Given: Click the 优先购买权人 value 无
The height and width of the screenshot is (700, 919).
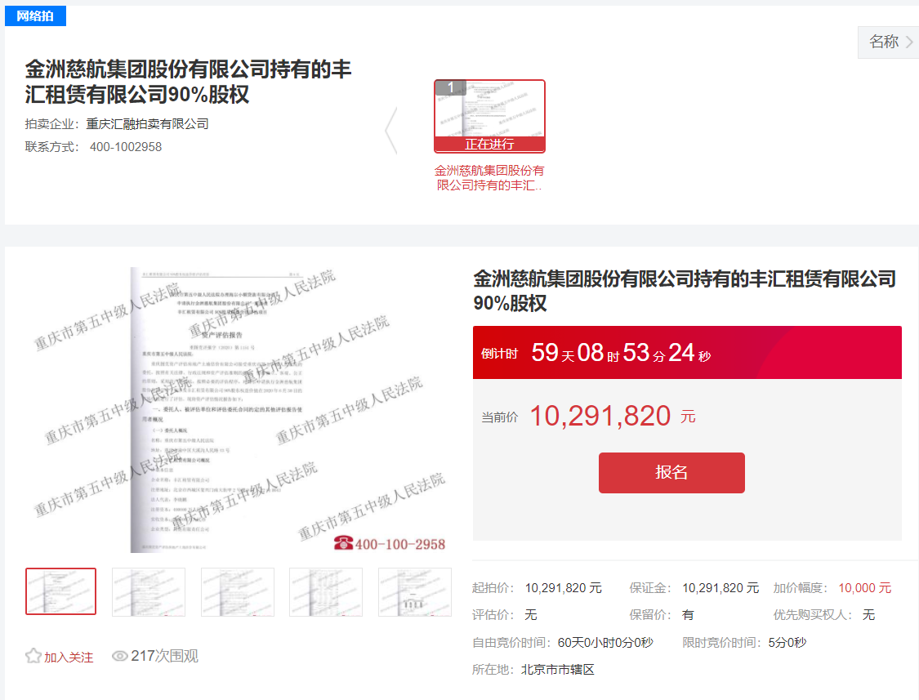Looking at the screenshot, I should (x=868, y=615).
